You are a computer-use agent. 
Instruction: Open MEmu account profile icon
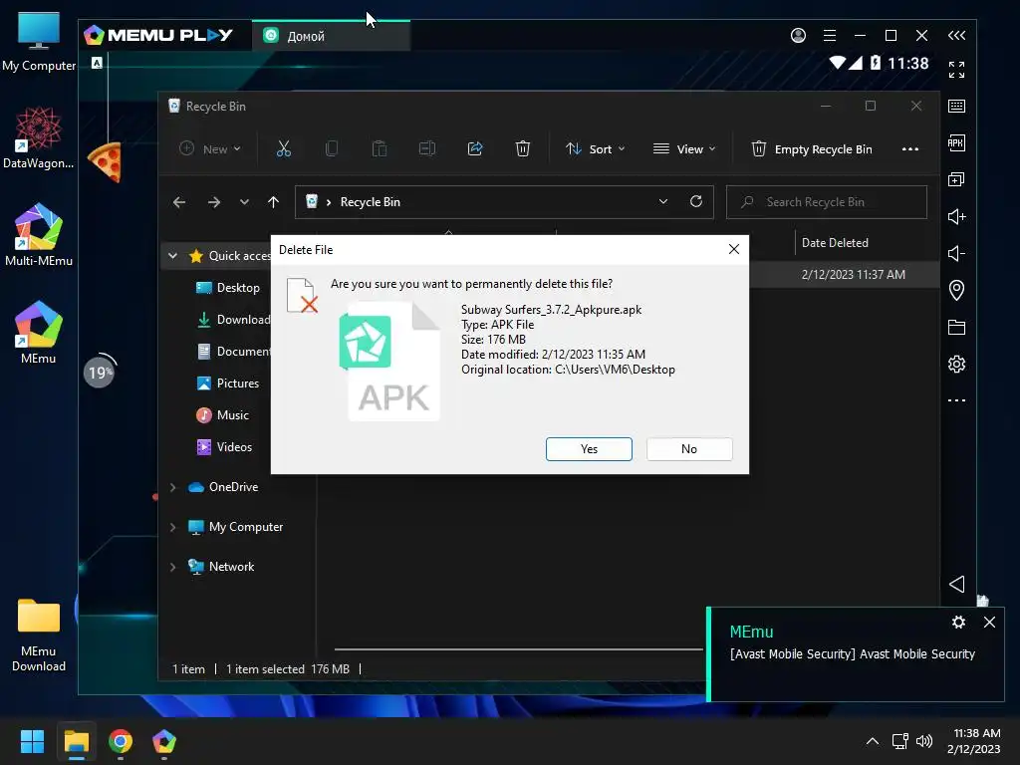798,35
